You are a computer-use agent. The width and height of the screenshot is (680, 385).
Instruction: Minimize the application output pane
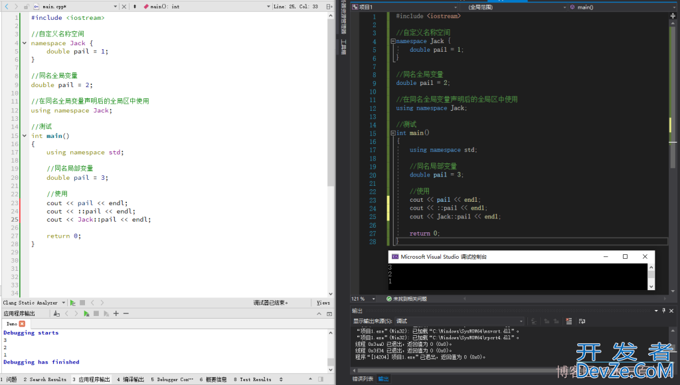tap(319, 313)
